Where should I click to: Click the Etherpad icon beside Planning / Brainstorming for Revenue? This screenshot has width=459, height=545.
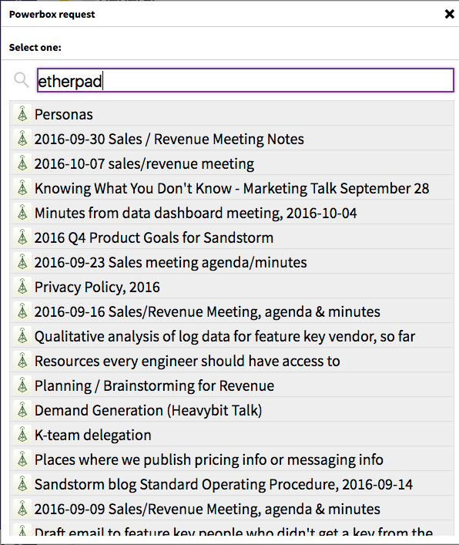click(x=22, y=385)
